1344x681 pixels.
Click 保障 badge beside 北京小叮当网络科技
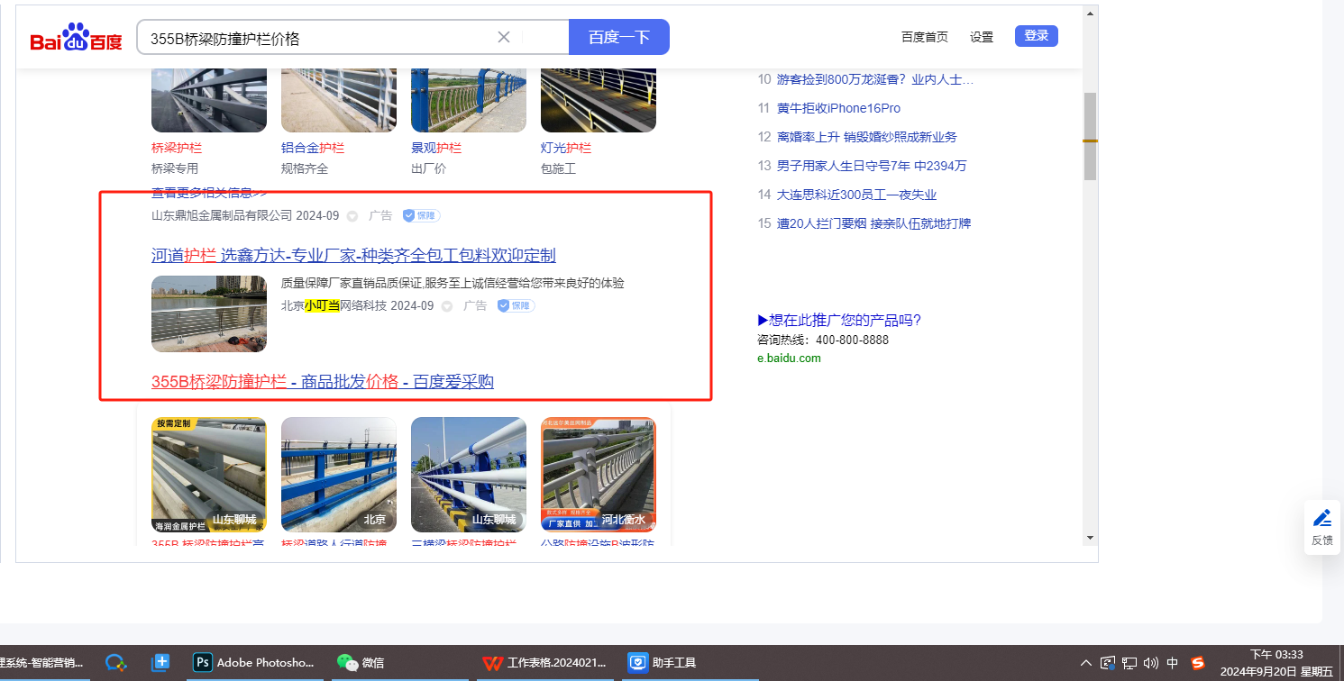(516, 305)
